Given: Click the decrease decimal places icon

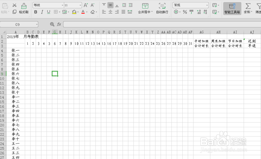Looking at the screenshot, I should pyautogui.click(x=205, y=12).
